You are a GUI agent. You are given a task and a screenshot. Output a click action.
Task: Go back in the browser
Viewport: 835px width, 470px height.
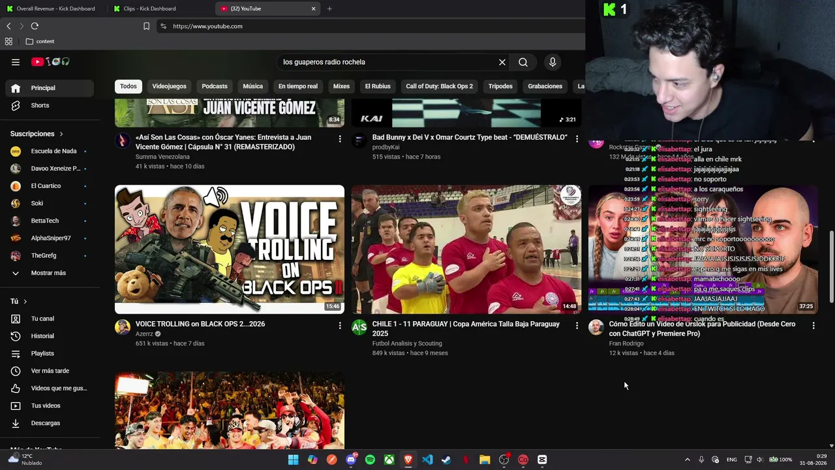pyautogui.click(x=8, y=26)
